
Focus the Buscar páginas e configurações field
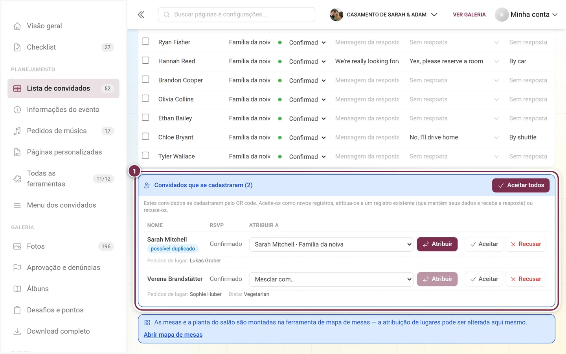237,15
